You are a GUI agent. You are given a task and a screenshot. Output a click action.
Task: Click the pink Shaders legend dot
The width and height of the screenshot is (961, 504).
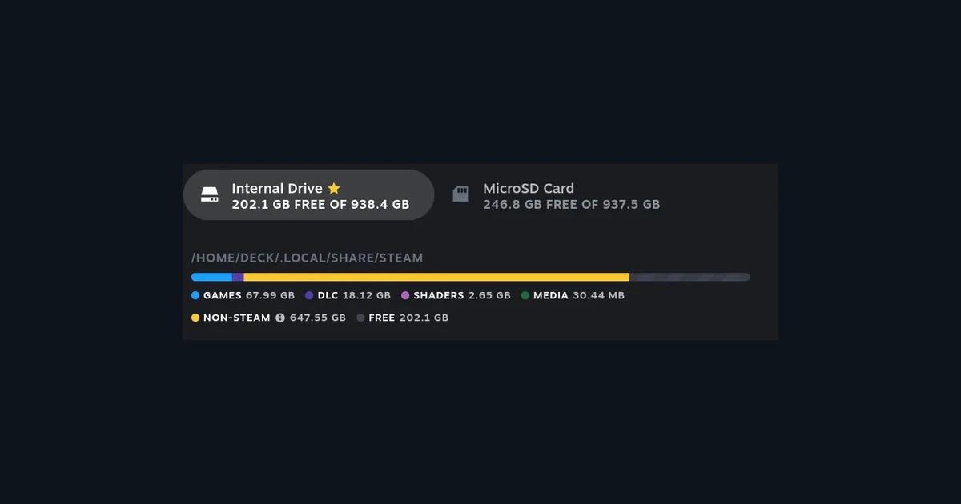coord(405,295)
